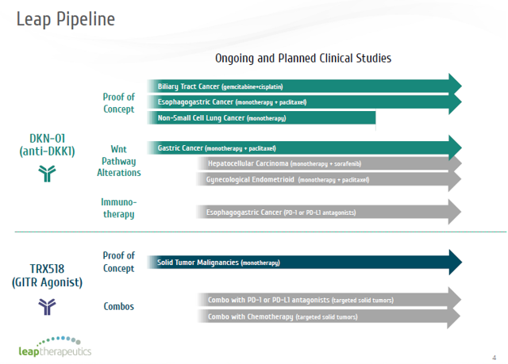Select the Esophagogastric Cancer monotherapy + paclitaxel bar
Screen dimensions: 508x364
pyautogui.click(x=304, y=102)
